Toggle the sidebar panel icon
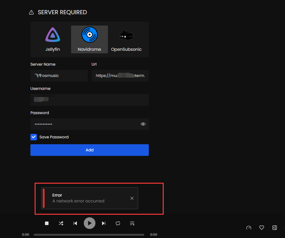This screenshot has width=285, height=238. tap(275, 228)
